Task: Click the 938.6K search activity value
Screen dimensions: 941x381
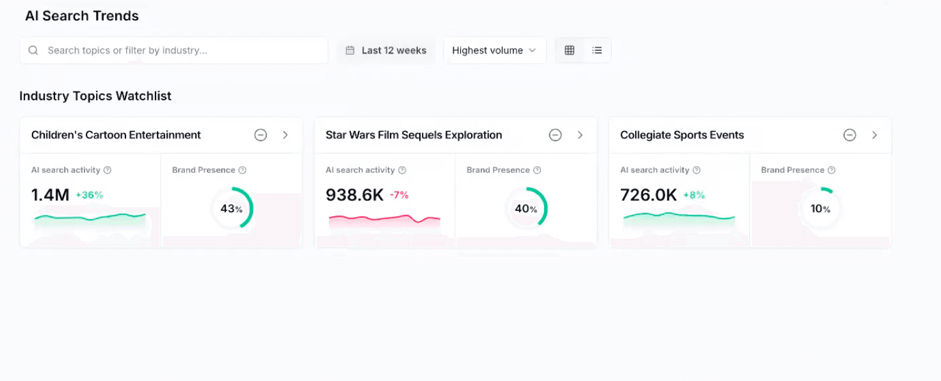Action: click(355, 195)
